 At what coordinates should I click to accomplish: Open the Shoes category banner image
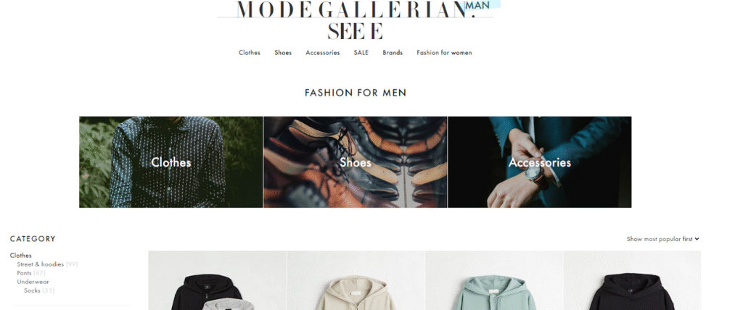coord(356,162)
